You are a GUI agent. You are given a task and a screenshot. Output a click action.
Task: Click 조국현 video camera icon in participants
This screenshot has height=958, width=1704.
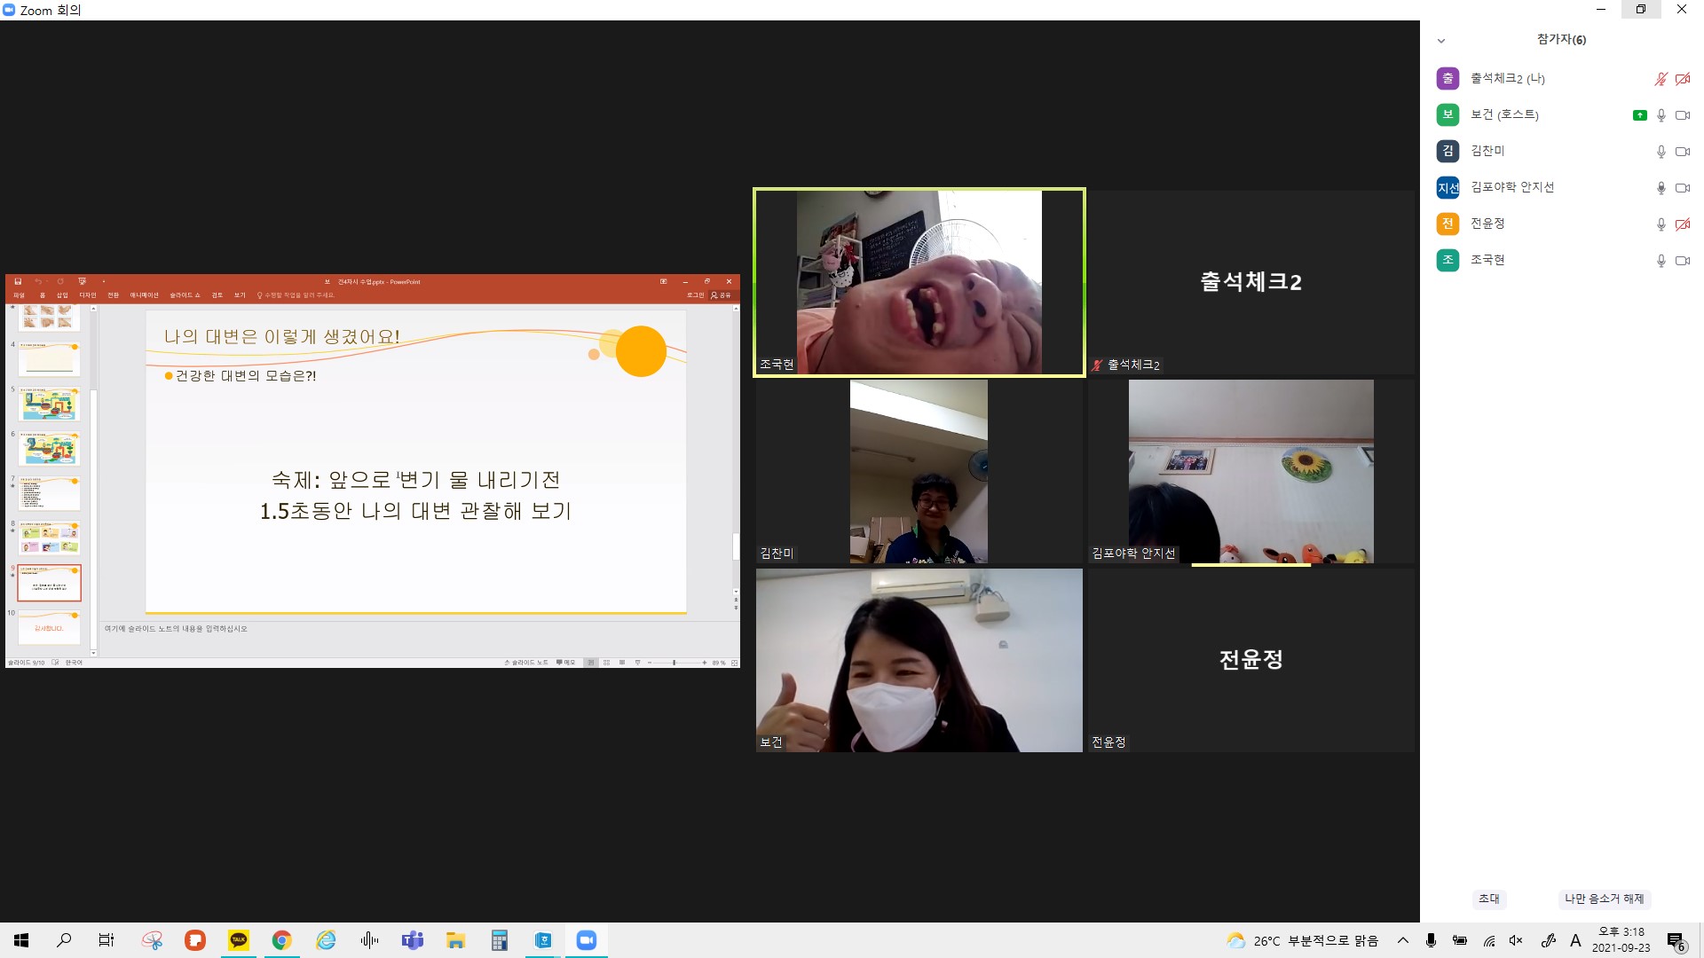pyautogui.click(x=1682, y=261)
